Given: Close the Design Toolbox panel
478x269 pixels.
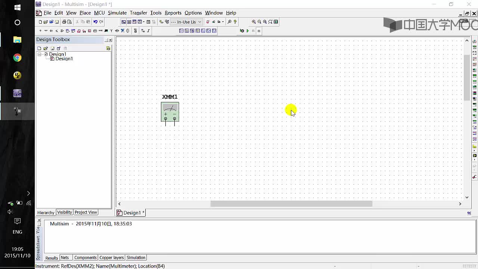Looking at the screenshot, I should (110, 40).
